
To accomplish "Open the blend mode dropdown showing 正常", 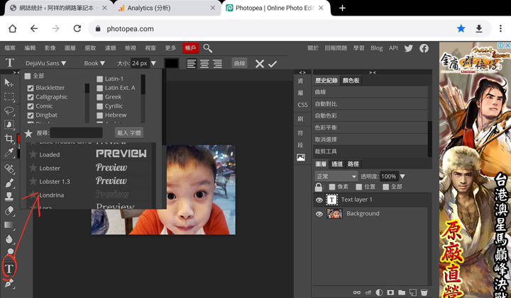I will pyautogui.click(x=336, y=176).
